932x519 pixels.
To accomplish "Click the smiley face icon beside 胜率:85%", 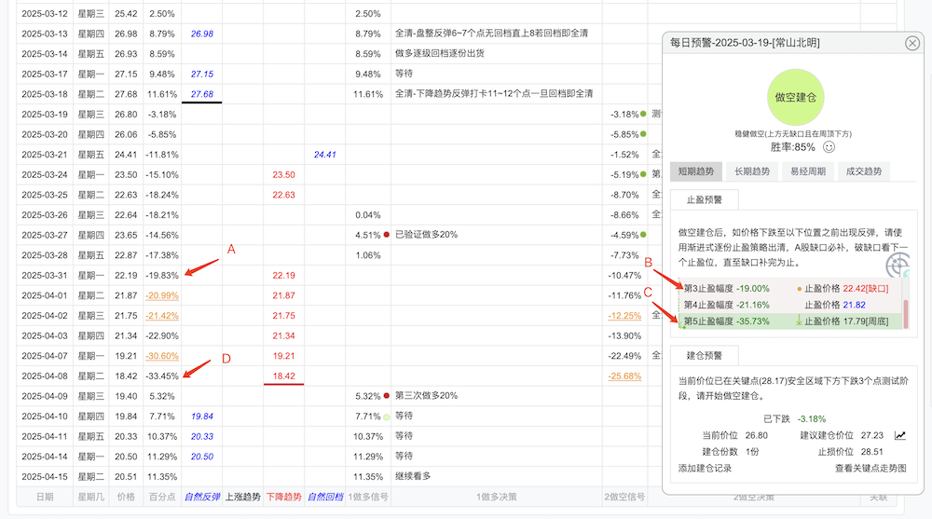I will pyautogui.click(x=829, y=147).
